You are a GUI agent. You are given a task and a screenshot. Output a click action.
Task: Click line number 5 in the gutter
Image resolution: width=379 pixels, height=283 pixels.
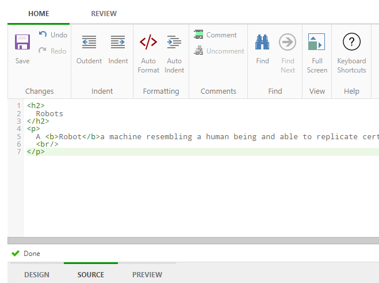(19, 137)
